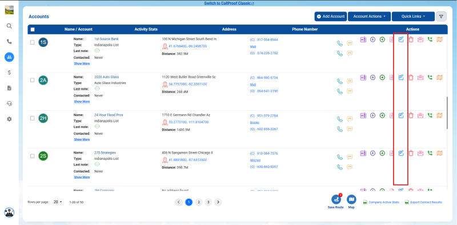Open the dollar sign sidebar icon
This screenshot has height=225, width=457.
click(9, 73)
